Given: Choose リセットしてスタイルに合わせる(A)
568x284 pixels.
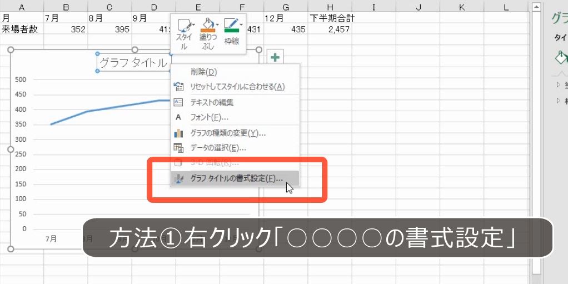Looking at the screenshot, I should pos(235,87).
